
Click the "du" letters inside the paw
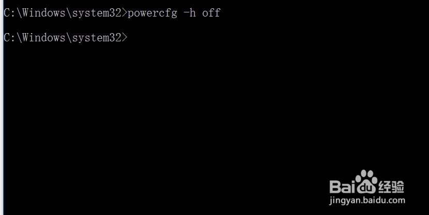(x=366, y=188)
